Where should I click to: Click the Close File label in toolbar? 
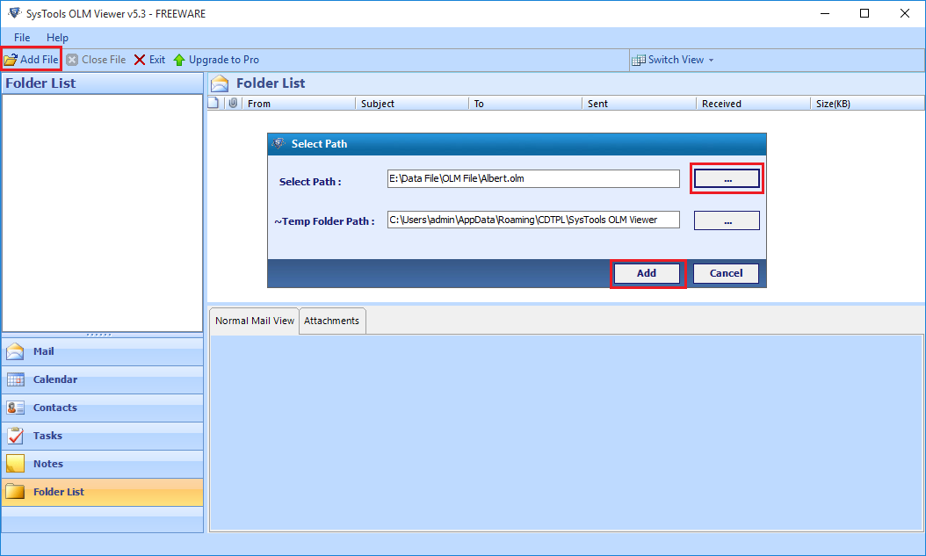pyautogui.click(x=104, y=60)
